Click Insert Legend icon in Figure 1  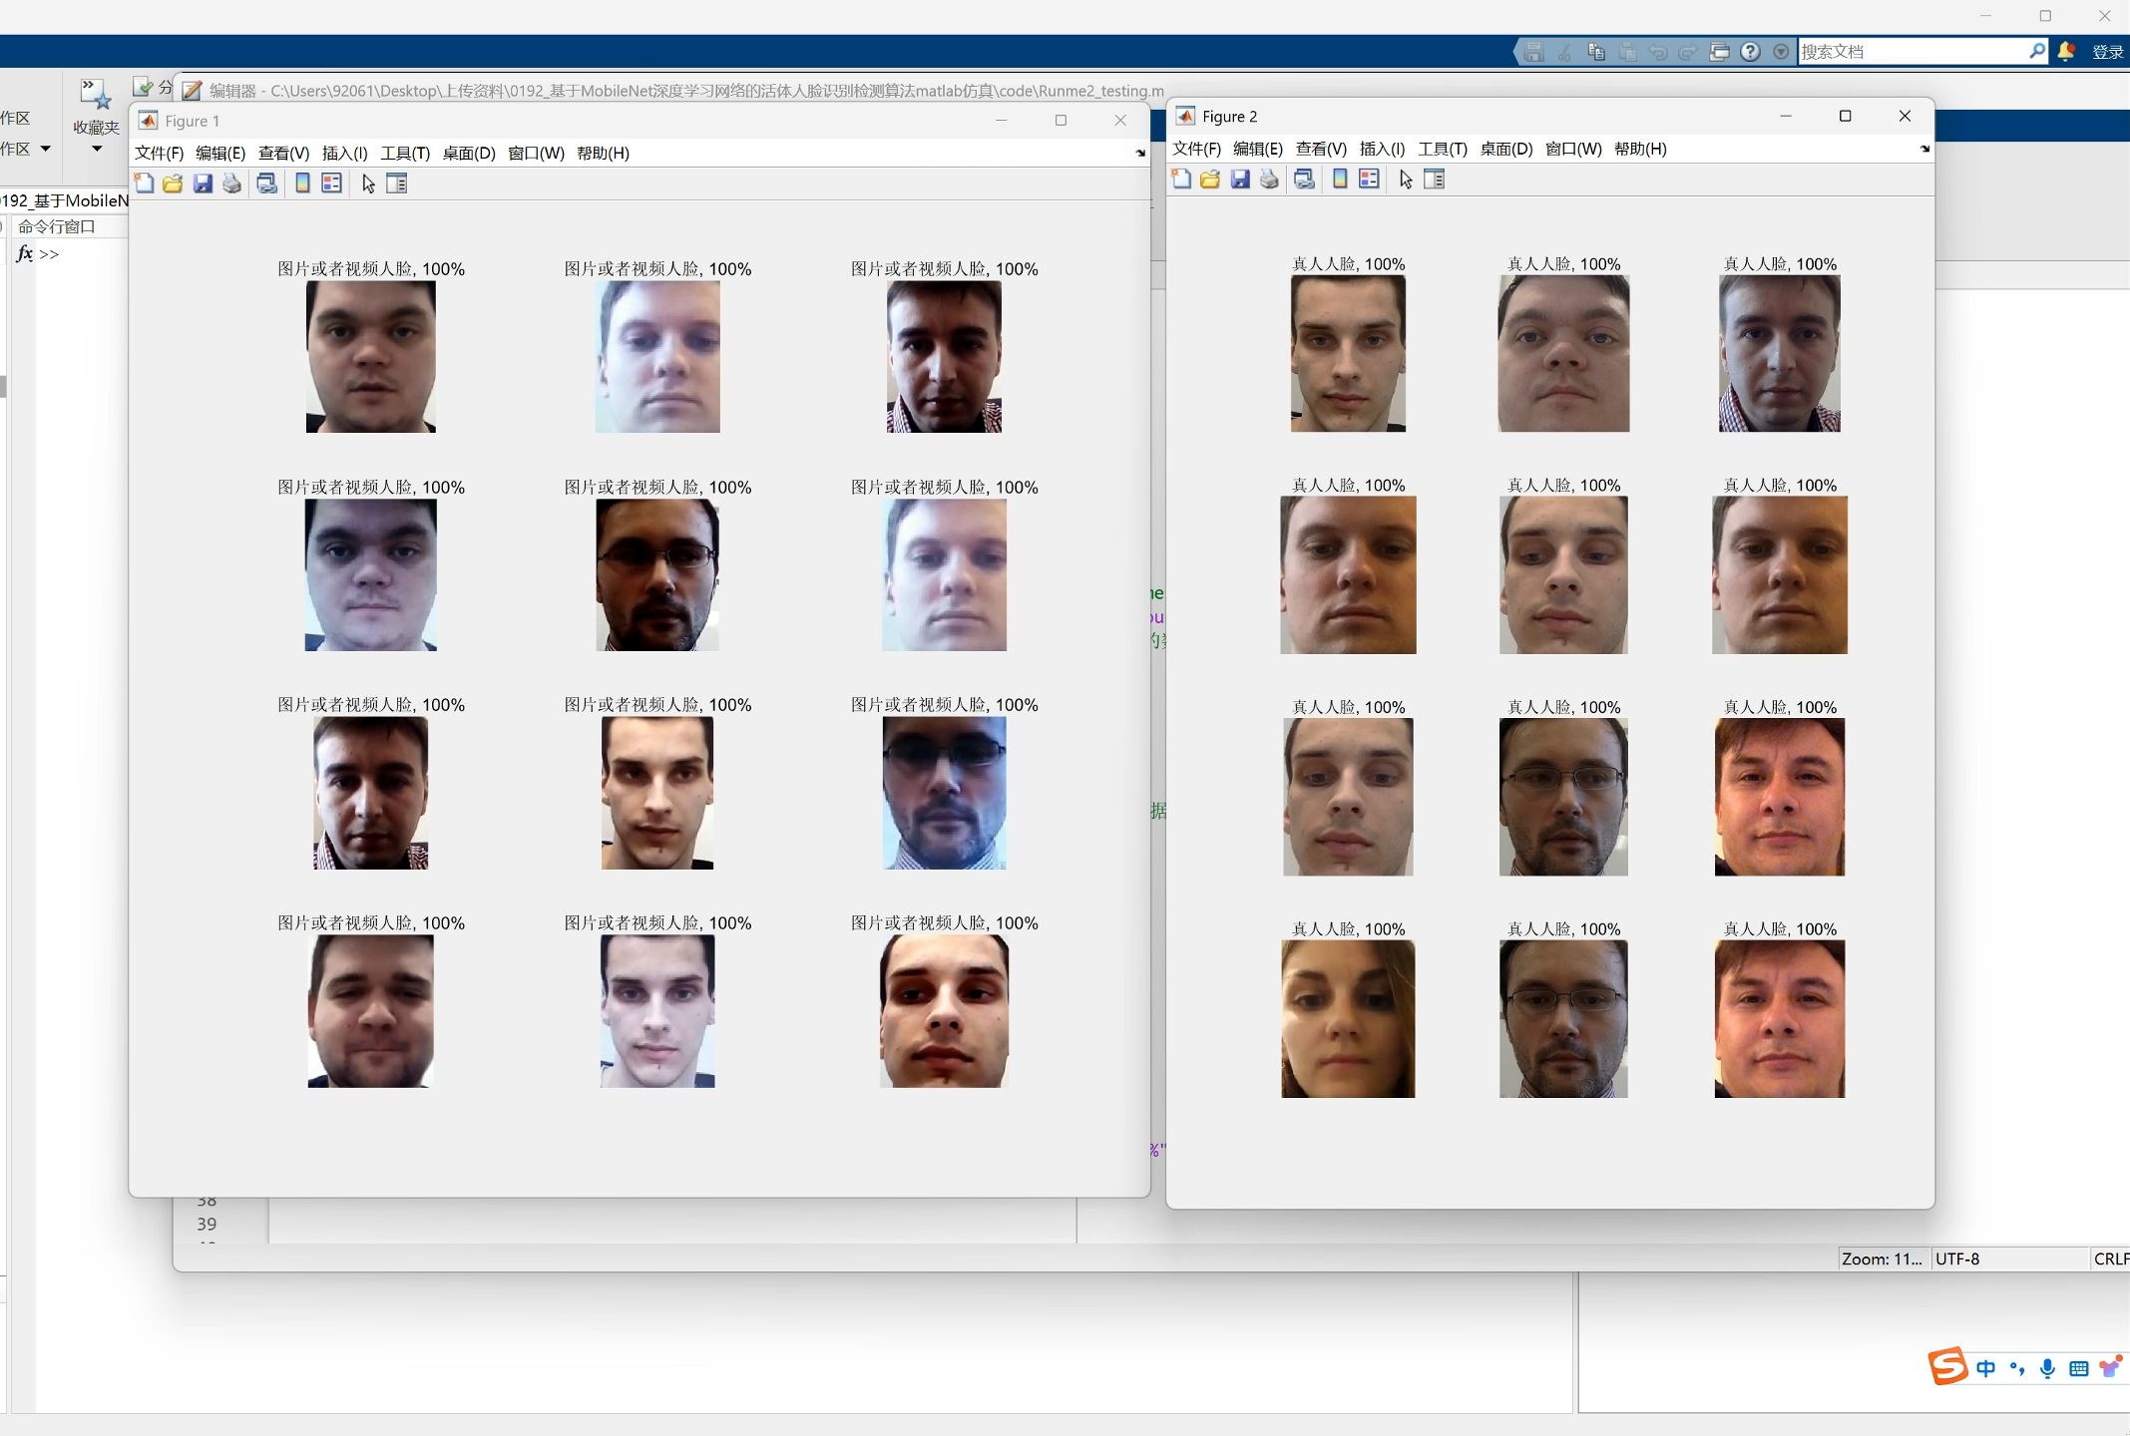pyautogui.click(x=332, y=183)
